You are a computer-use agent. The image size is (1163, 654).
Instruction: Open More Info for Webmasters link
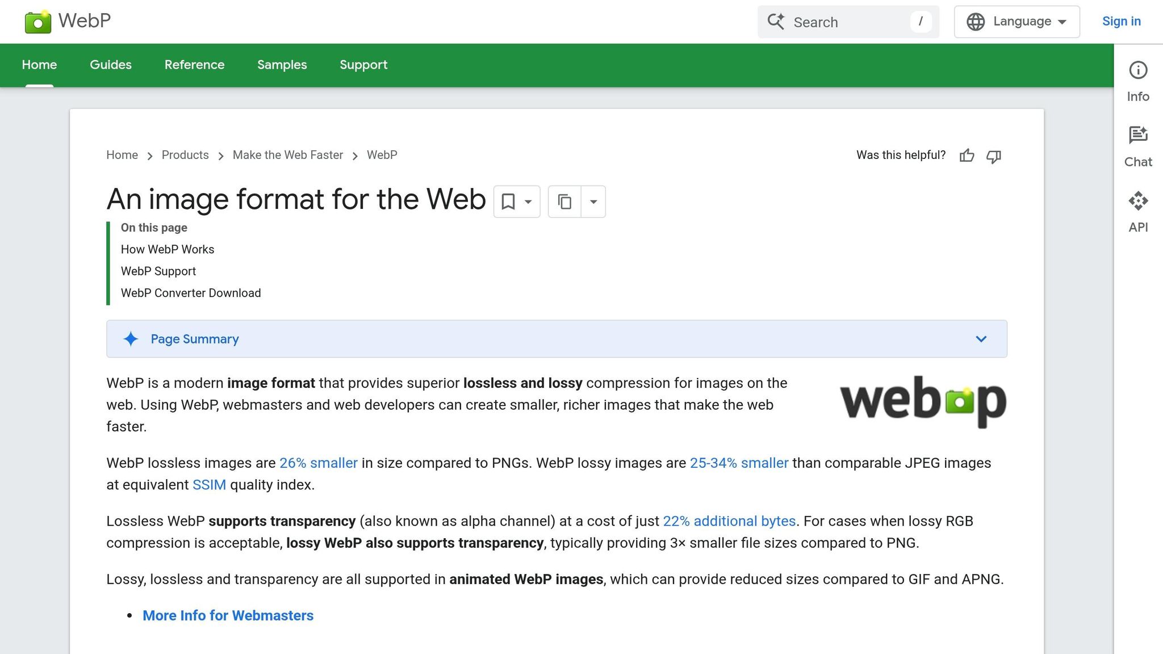(x=228, y=615)
